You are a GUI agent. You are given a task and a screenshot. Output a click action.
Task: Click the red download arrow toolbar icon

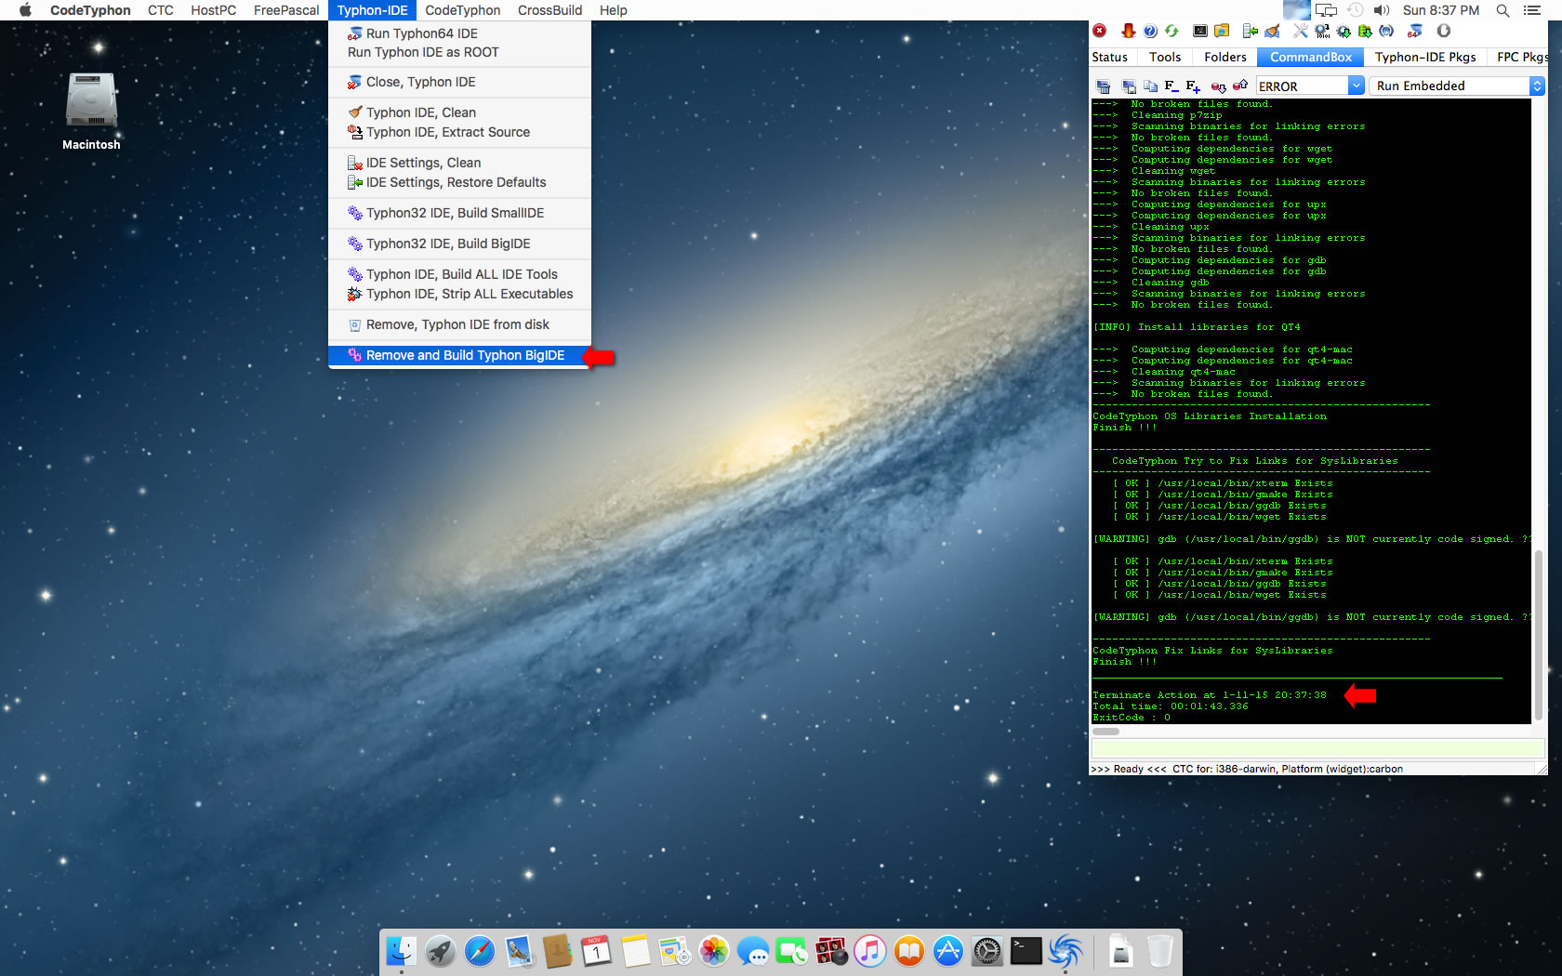(1128, 31)
